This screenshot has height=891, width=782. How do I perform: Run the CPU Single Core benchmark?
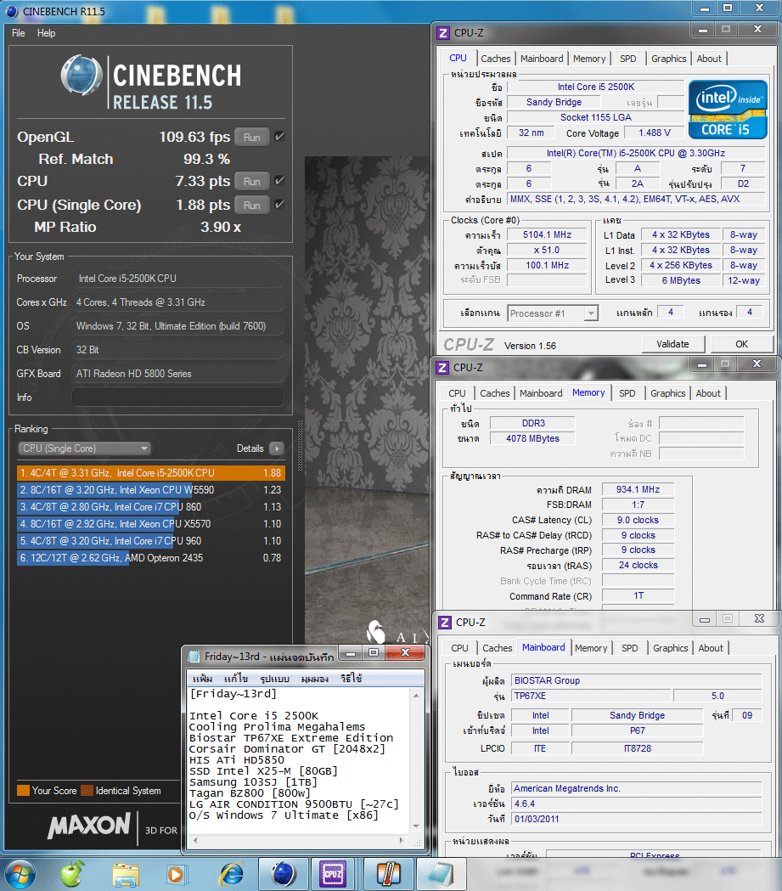(251, 206)
